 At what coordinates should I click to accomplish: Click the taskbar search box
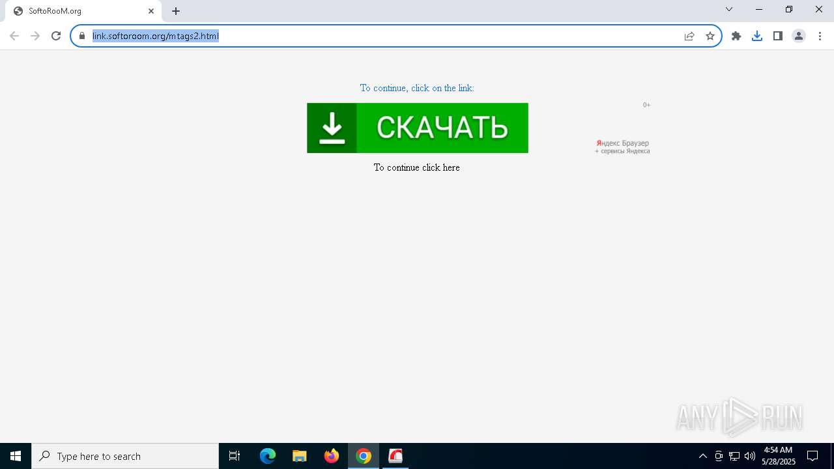click(125, 456)
